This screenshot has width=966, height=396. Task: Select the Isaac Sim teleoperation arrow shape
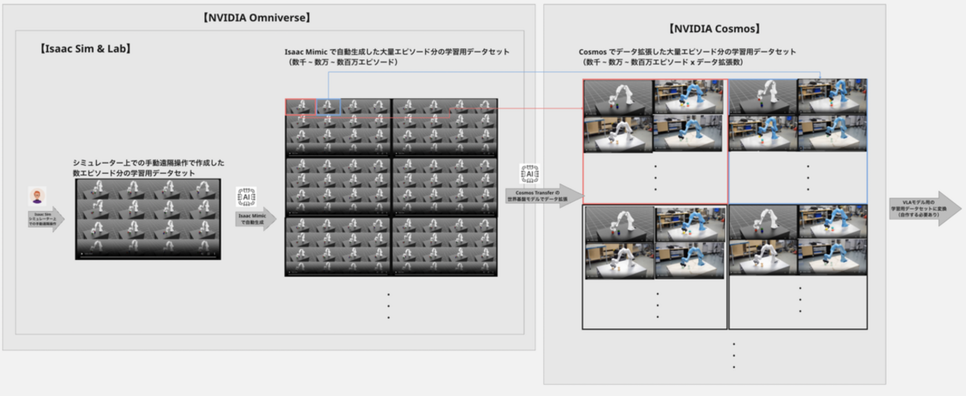46,219
